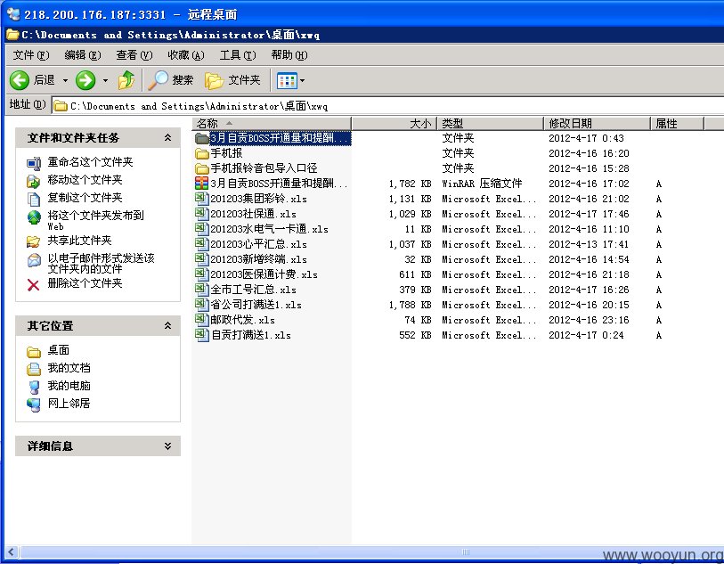Click the My Computer (我的电脑) icon

(34, 387)
